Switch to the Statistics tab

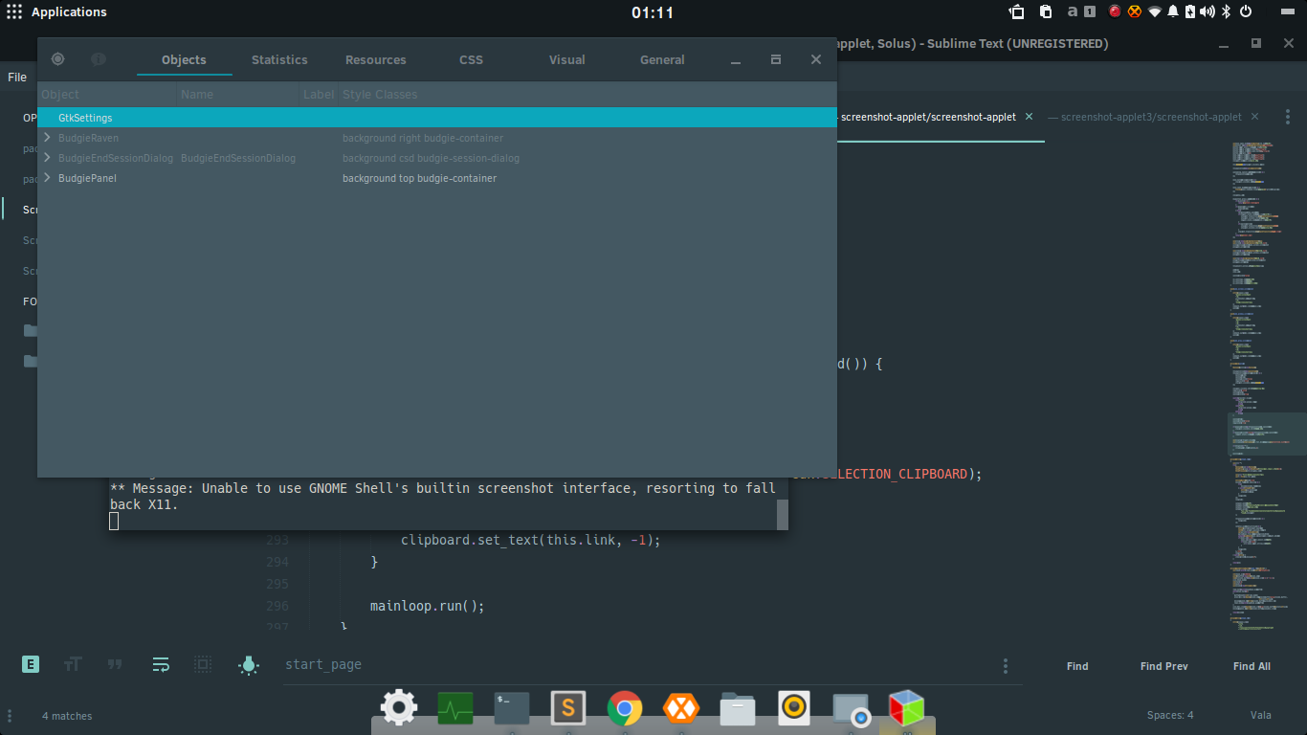pos(279,59)
